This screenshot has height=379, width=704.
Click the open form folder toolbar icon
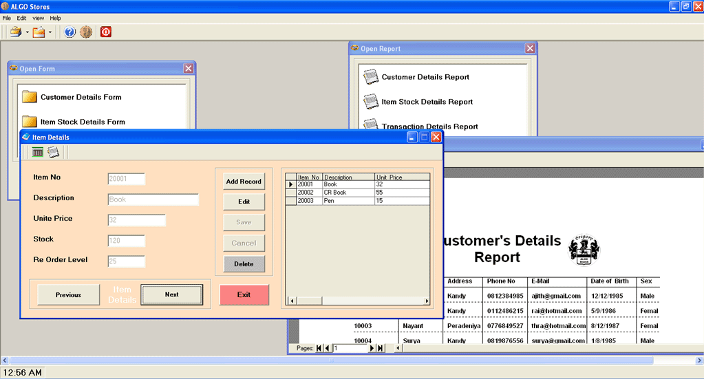(15, 32)
